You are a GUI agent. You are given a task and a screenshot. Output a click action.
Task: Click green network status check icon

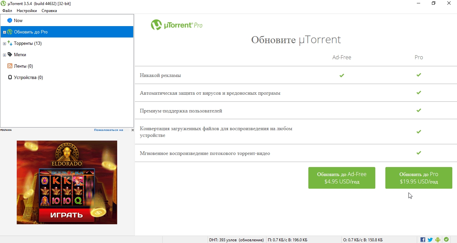point(446,240)
